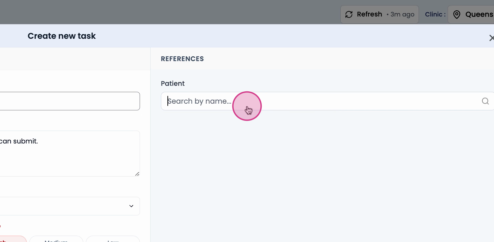
Task: Click the Refresh button label
Action: pos(369,14)
